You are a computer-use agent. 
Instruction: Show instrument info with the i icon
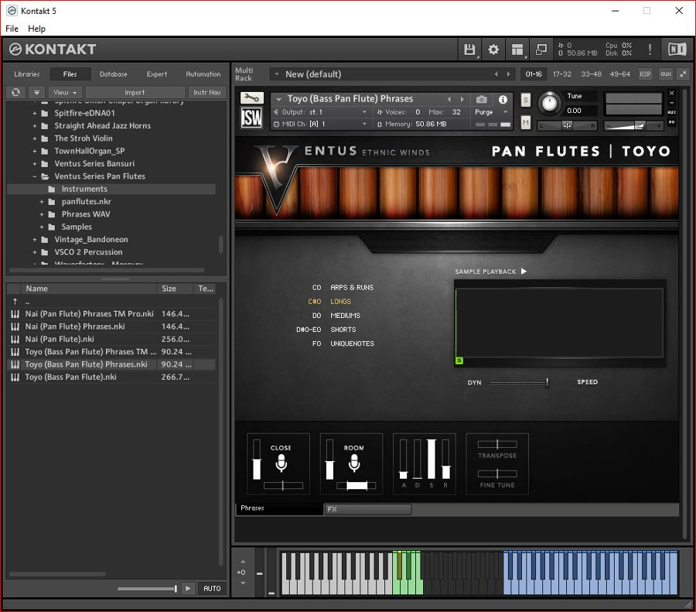click(x=503, y=99)
